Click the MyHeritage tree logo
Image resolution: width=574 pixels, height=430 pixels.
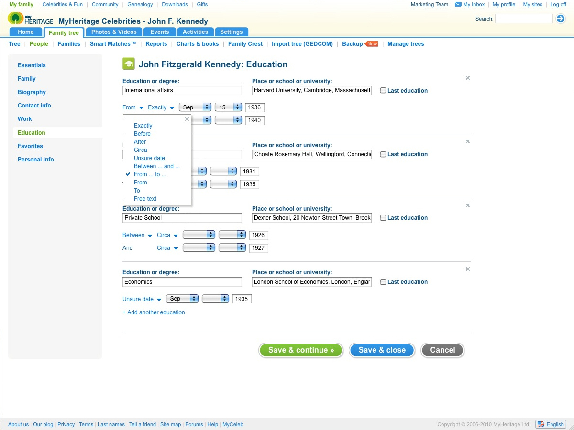pos(31,19)
